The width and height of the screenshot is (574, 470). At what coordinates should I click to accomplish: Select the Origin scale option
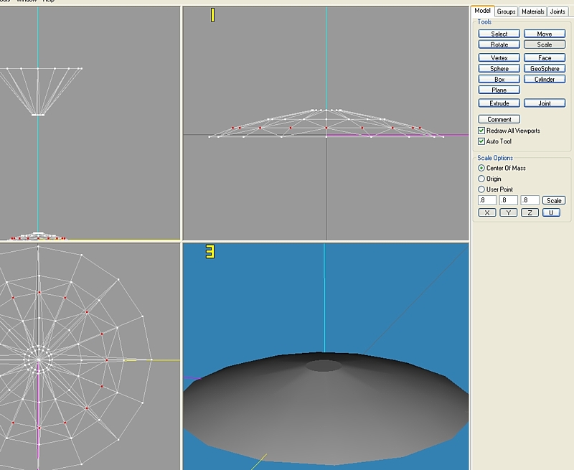point(481,179)
